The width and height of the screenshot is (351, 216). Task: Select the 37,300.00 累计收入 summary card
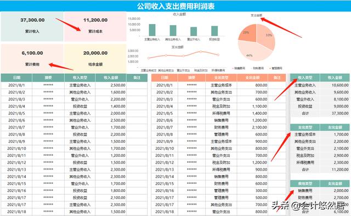(x=32, y=27)
